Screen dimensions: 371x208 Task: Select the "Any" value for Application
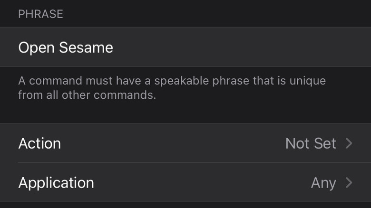pyautogui.click(x=323, y=183)
